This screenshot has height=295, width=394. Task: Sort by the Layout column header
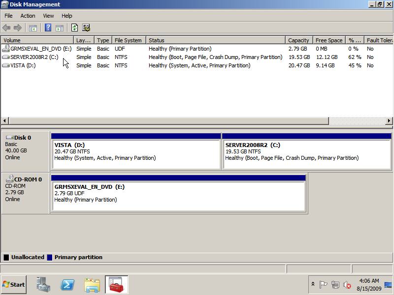(x=84, y=40)
